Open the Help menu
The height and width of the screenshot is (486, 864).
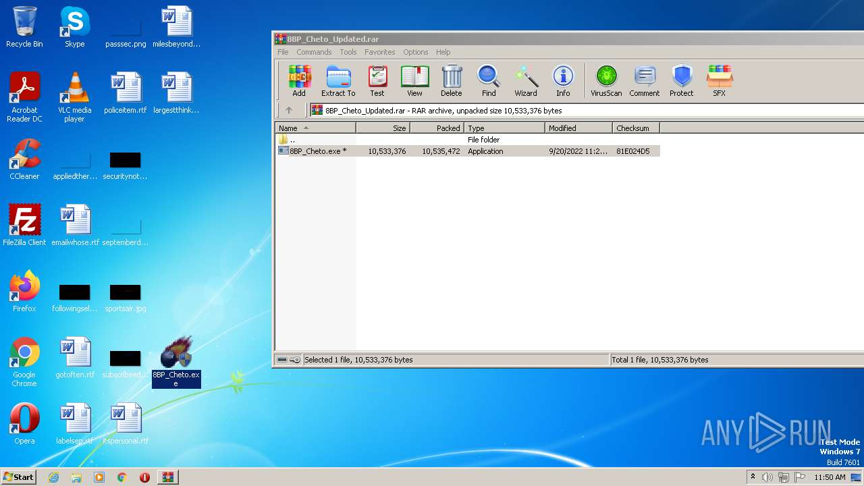(x=443, y=52)
